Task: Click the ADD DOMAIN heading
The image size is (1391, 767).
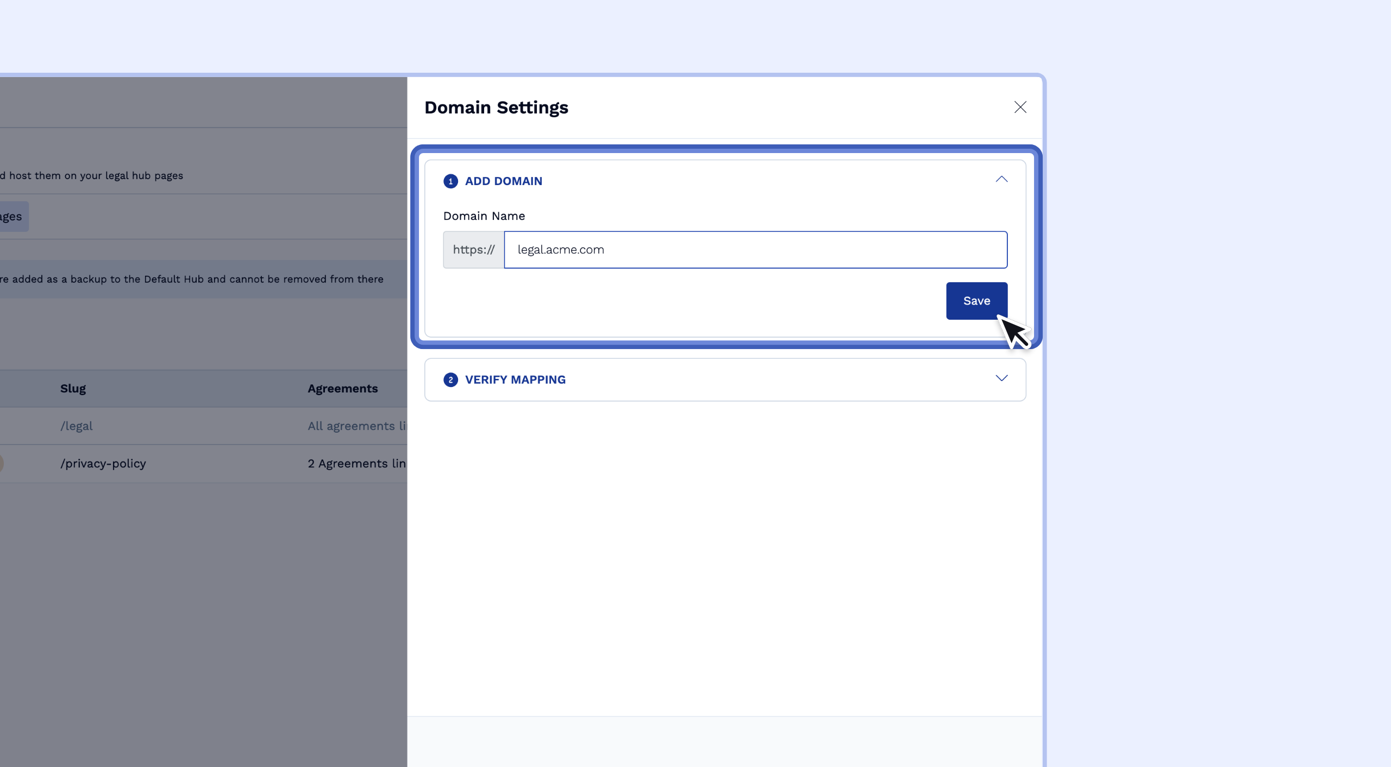Action: [x=503, y=181]
